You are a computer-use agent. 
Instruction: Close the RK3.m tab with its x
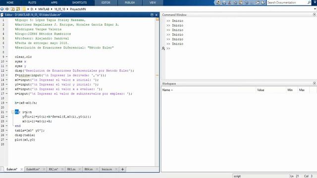pyautogui.click(x=79, y=169)
